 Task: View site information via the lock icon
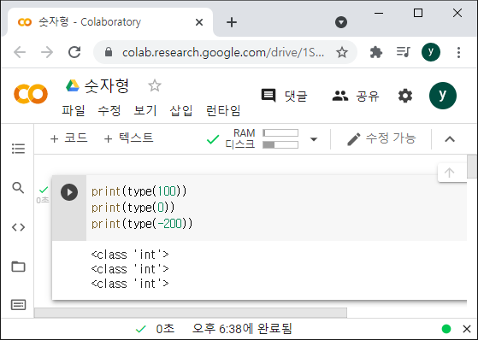point(109,52)
